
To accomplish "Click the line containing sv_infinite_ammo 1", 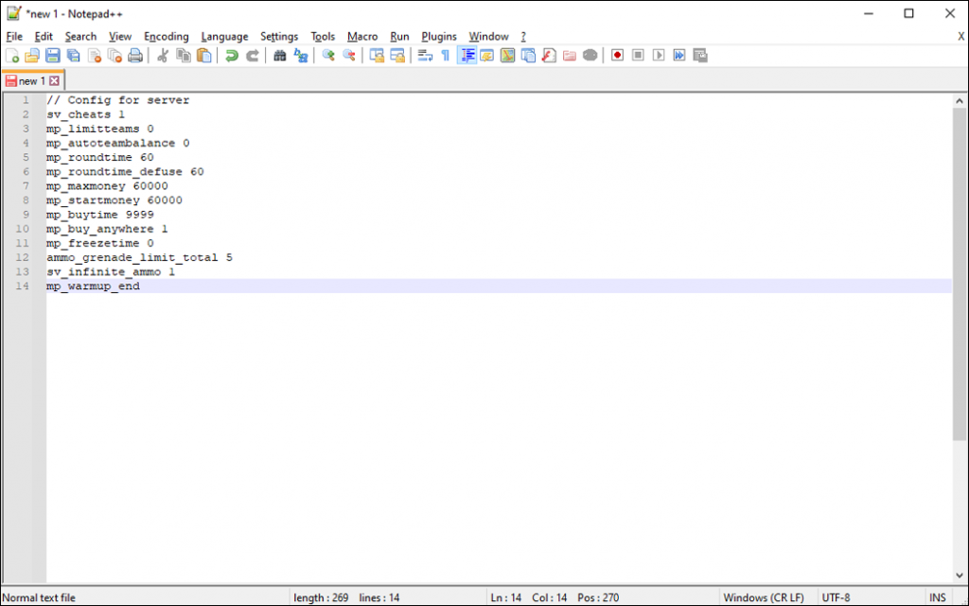I will [111, 272].
